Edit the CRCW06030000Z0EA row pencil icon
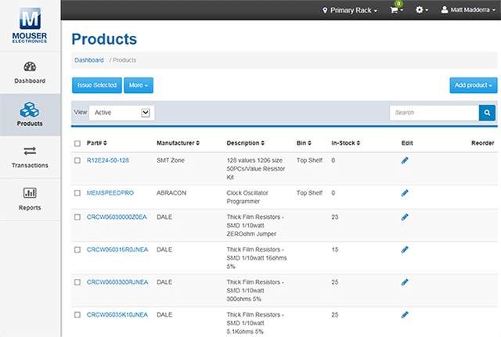501x337 pixels. 405,217
